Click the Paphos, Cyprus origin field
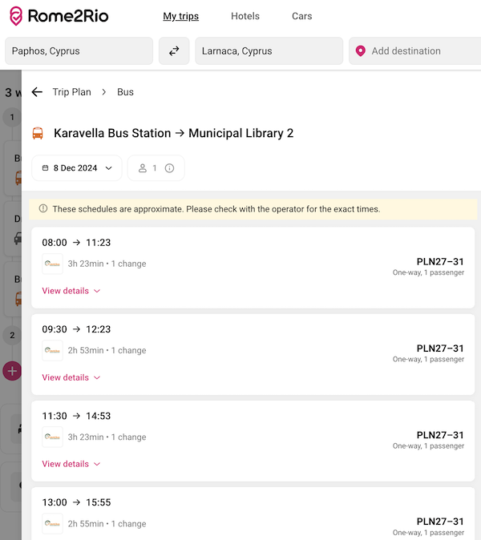This screenshot has height=540, width=481. pos(79,51)
